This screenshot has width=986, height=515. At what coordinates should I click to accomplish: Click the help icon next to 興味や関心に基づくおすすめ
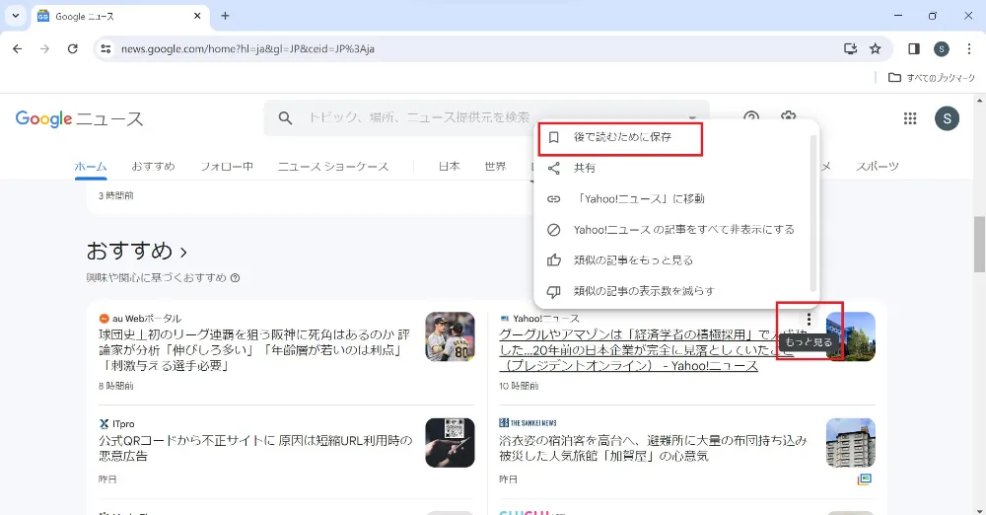tap(236, 277)
